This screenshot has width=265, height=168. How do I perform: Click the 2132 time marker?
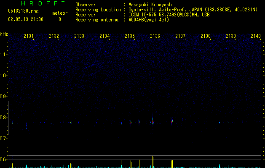tap(54, 36)
